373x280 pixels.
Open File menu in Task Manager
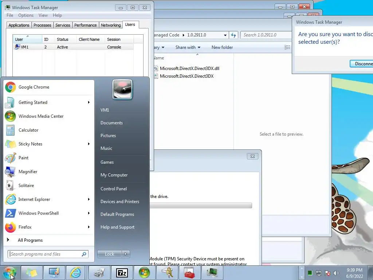point(10,15)
